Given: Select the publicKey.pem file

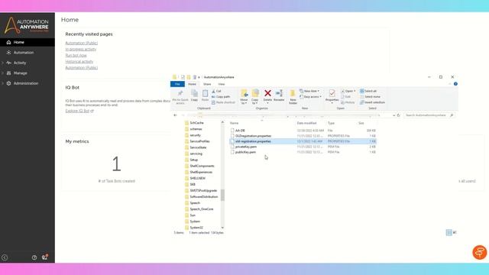Looking at the screenshot, I should [245, 152].
